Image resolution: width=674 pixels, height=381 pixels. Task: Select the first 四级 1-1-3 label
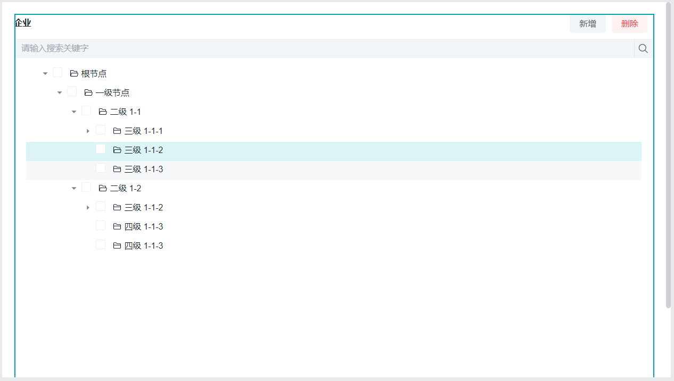tap(144, 226)
